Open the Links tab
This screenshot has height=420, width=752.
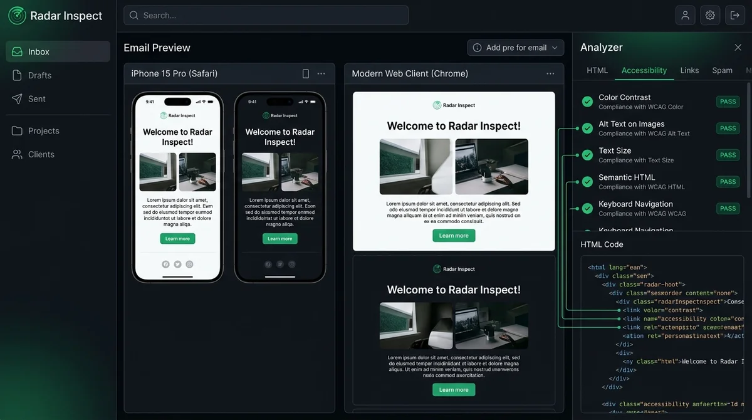689,70
